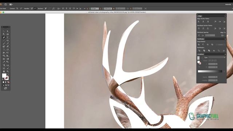Click Horizontal Distribute Right icon
Image resolution: width=233 pixels, height=131 pixels.
224,28
